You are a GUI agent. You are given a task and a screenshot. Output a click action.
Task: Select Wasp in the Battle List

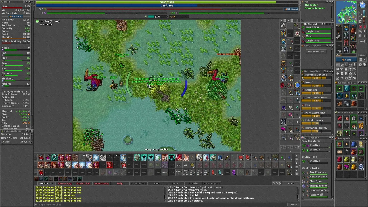316,37
